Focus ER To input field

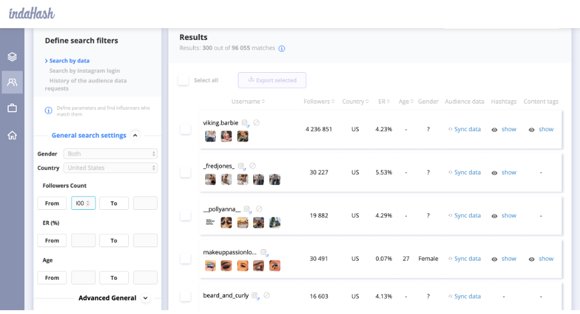[x=145, y=241]
